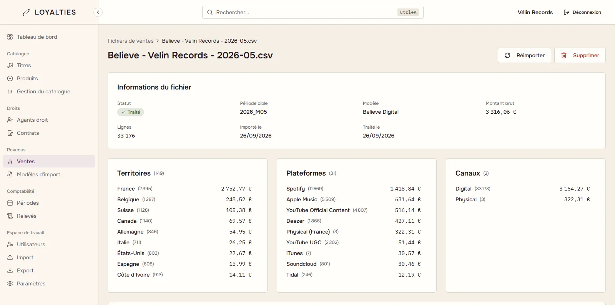
Task: Click the Réimporter refresh icon
Action: tap(507, 55)
